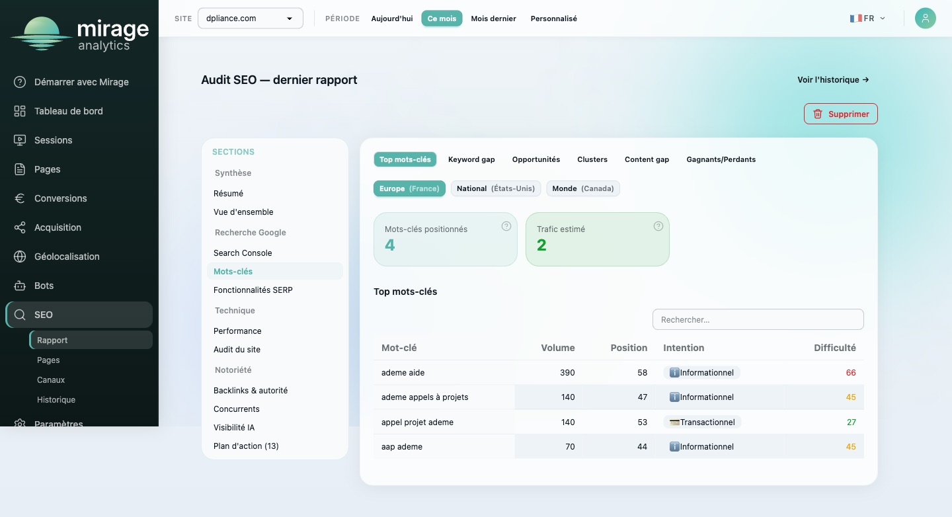Select the Monde (Canada) region filter
The width and height of the screenshot is (952, 517).
(583, 188)
